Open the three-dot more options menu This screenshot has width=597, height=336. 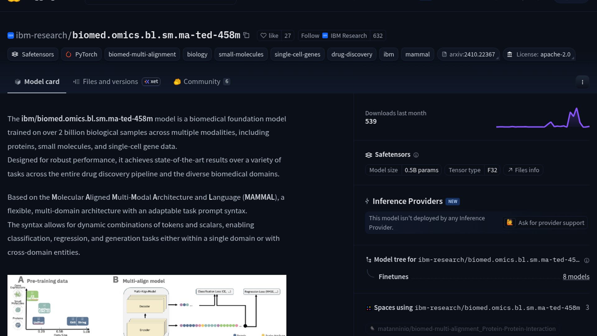582,82
